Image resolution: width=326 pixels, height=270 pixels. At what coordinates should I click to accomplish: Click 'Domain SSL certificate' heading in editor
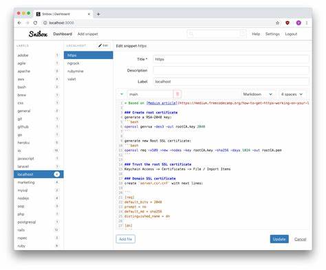coord(150,179)
